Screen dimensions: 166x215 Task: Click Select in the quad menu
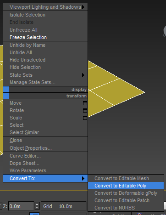[x=45, y=125]
